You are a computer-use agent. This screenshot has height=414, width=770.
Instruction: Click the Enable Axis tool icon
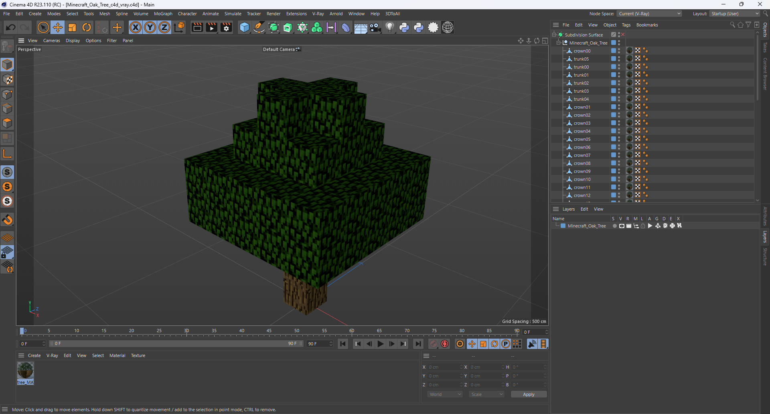(x=7, y=154)
